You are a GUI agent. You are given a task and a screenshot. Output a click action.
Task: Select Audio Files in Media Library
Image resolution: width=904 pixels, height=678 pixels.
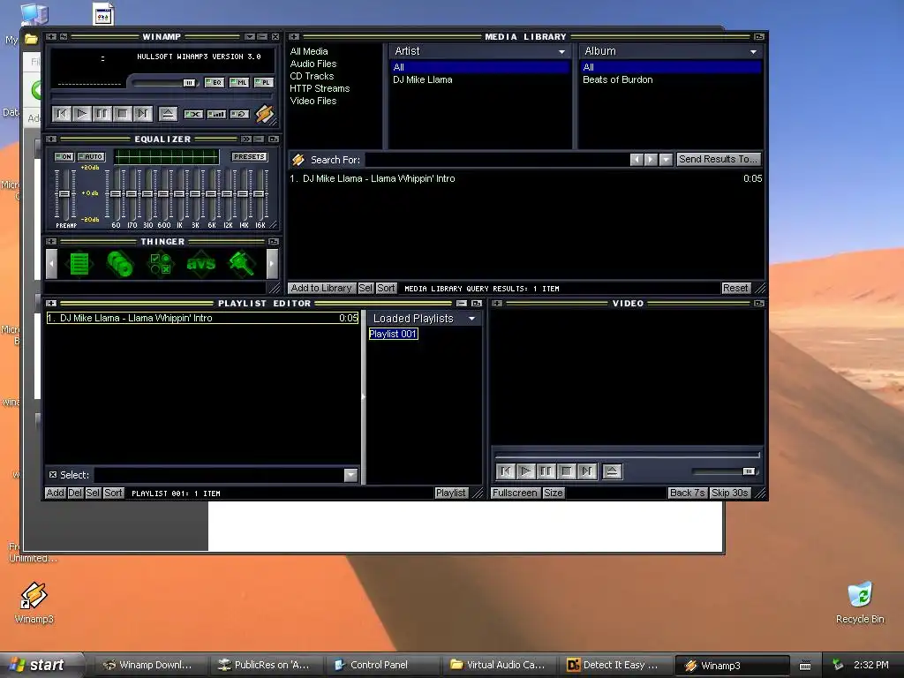coord(313,64)
